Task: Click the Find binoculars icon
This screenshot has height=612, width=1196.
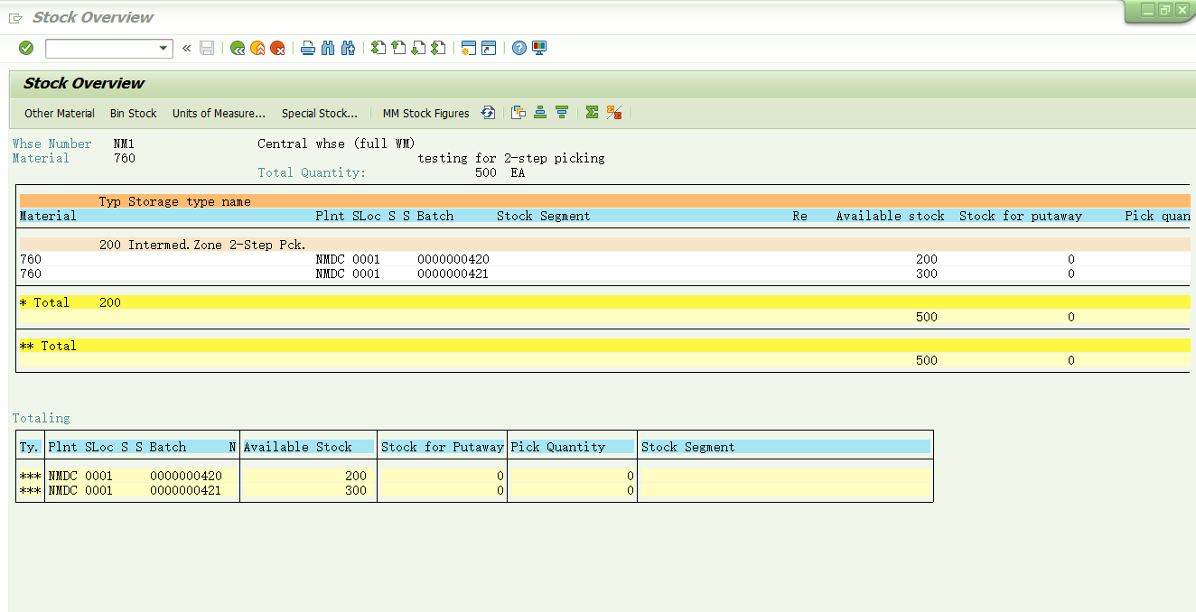Action: 328,48
